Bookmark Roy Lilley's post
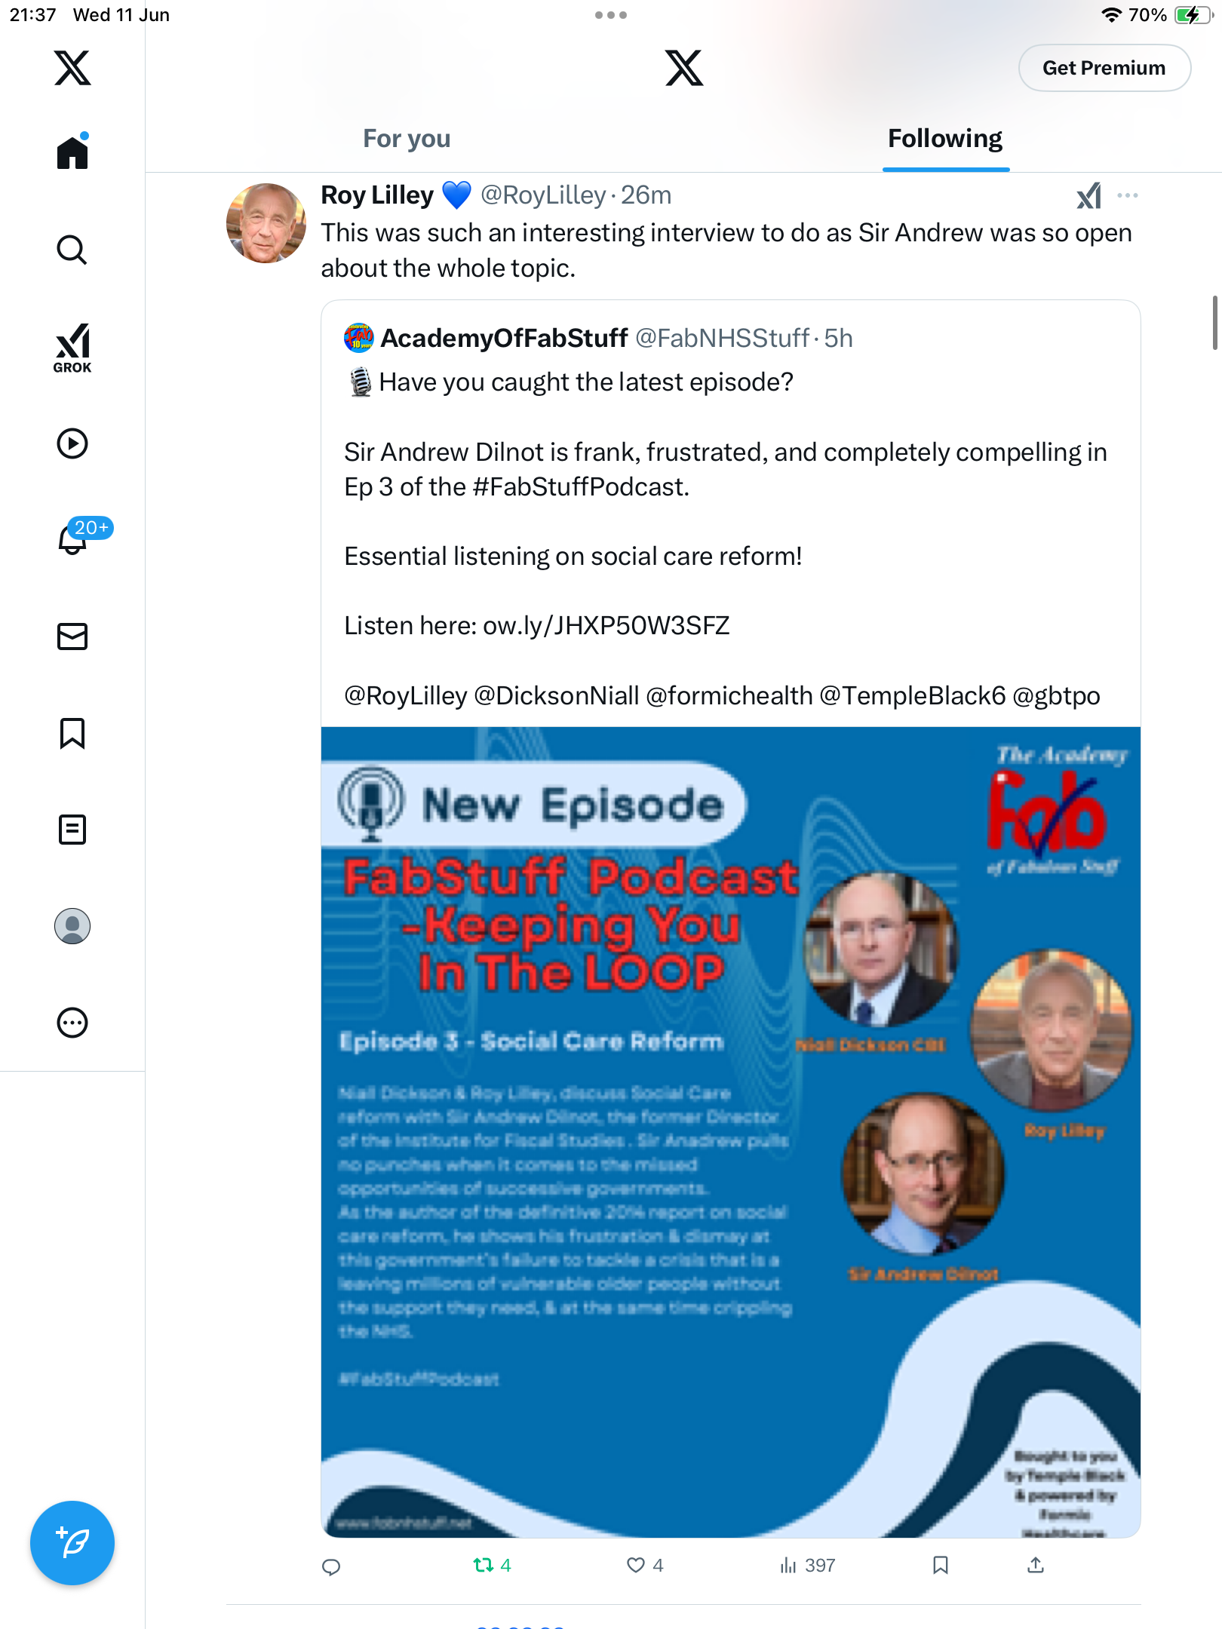 tap(940, 1566)
